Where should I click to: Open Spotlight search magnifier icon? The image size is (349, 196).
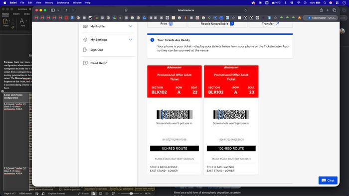(x=325, y=2)
